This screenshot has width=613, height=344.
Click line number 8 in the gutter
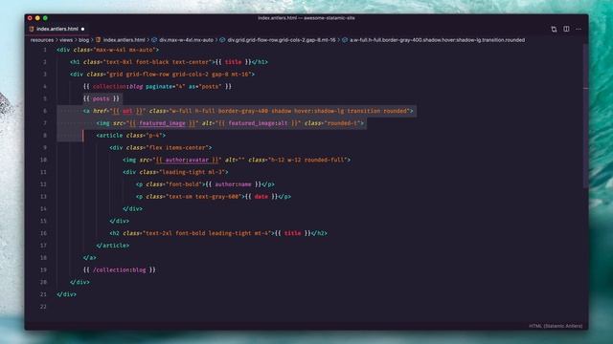45,136
